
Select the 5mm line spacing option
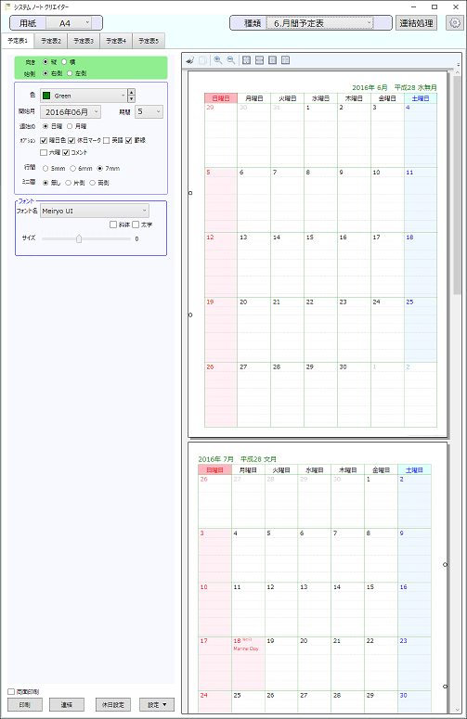[x=45, y=168]
